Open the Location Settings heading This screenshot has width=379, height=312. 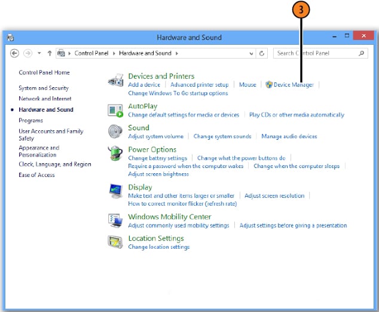pos(156,238)
